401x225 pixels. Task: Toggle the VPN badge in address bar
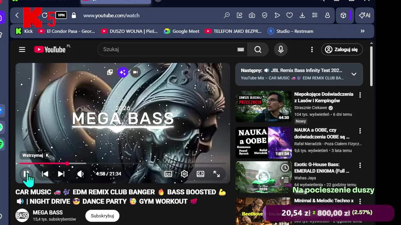(61, 15)
